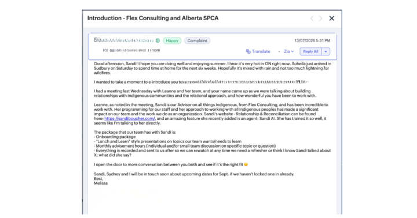Close the email preview window

[332, 18]
